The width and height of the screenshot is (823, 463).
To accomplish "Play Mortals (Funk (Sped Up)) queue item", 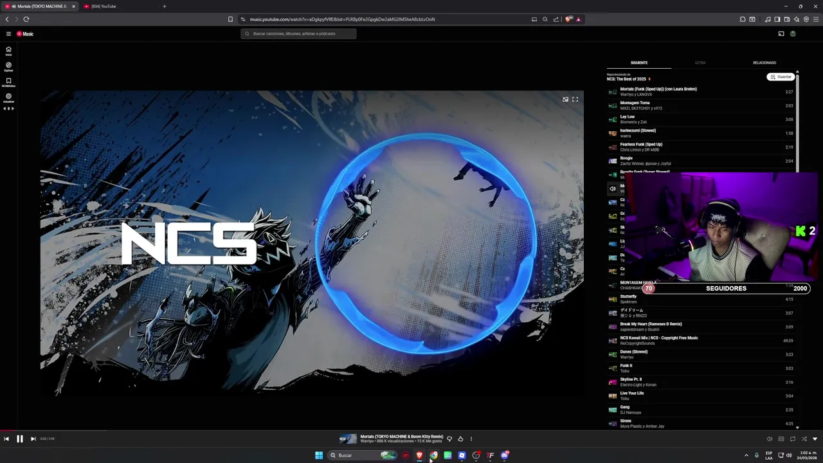I will coord(701,91).
